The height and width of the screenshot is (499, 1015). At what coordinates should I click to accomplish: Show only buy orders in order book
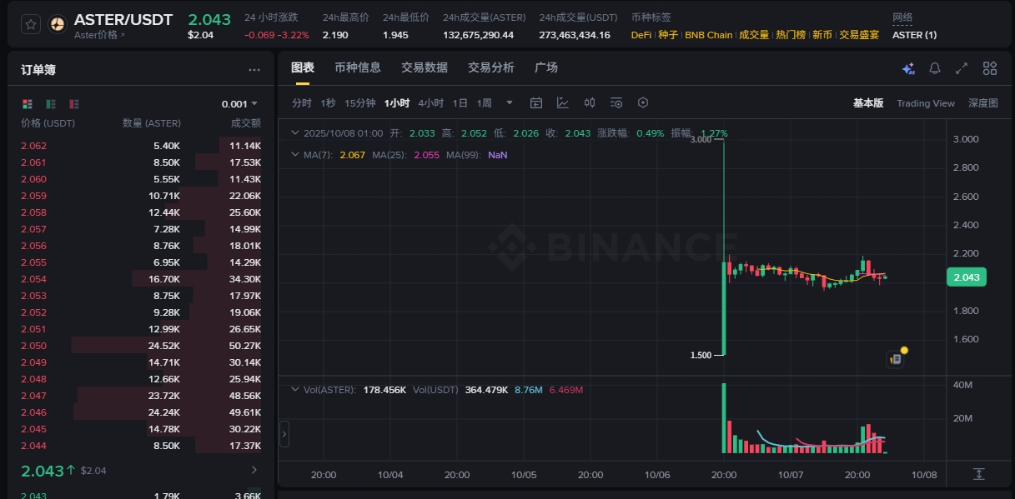tap(51, 104)
